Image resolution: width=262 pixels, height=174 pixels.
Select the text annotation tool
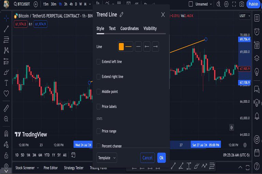(6, 83)
